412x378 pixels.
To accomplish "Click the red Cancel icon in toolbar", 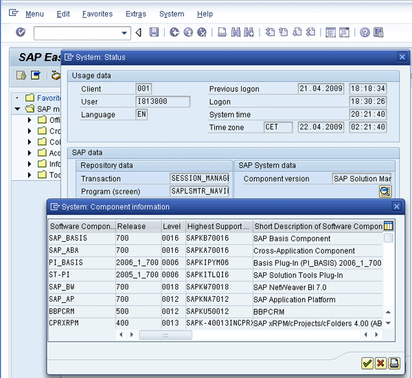I will 202,32.
